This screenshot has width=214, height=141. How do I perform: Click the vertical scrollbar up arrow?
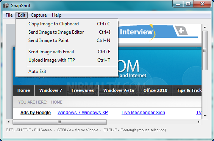pos(205,27)
